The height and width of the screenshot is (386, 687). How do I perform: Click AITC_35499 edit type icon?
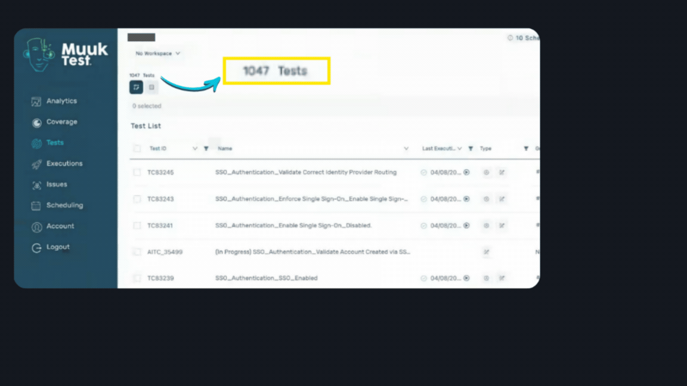point(487,252)
